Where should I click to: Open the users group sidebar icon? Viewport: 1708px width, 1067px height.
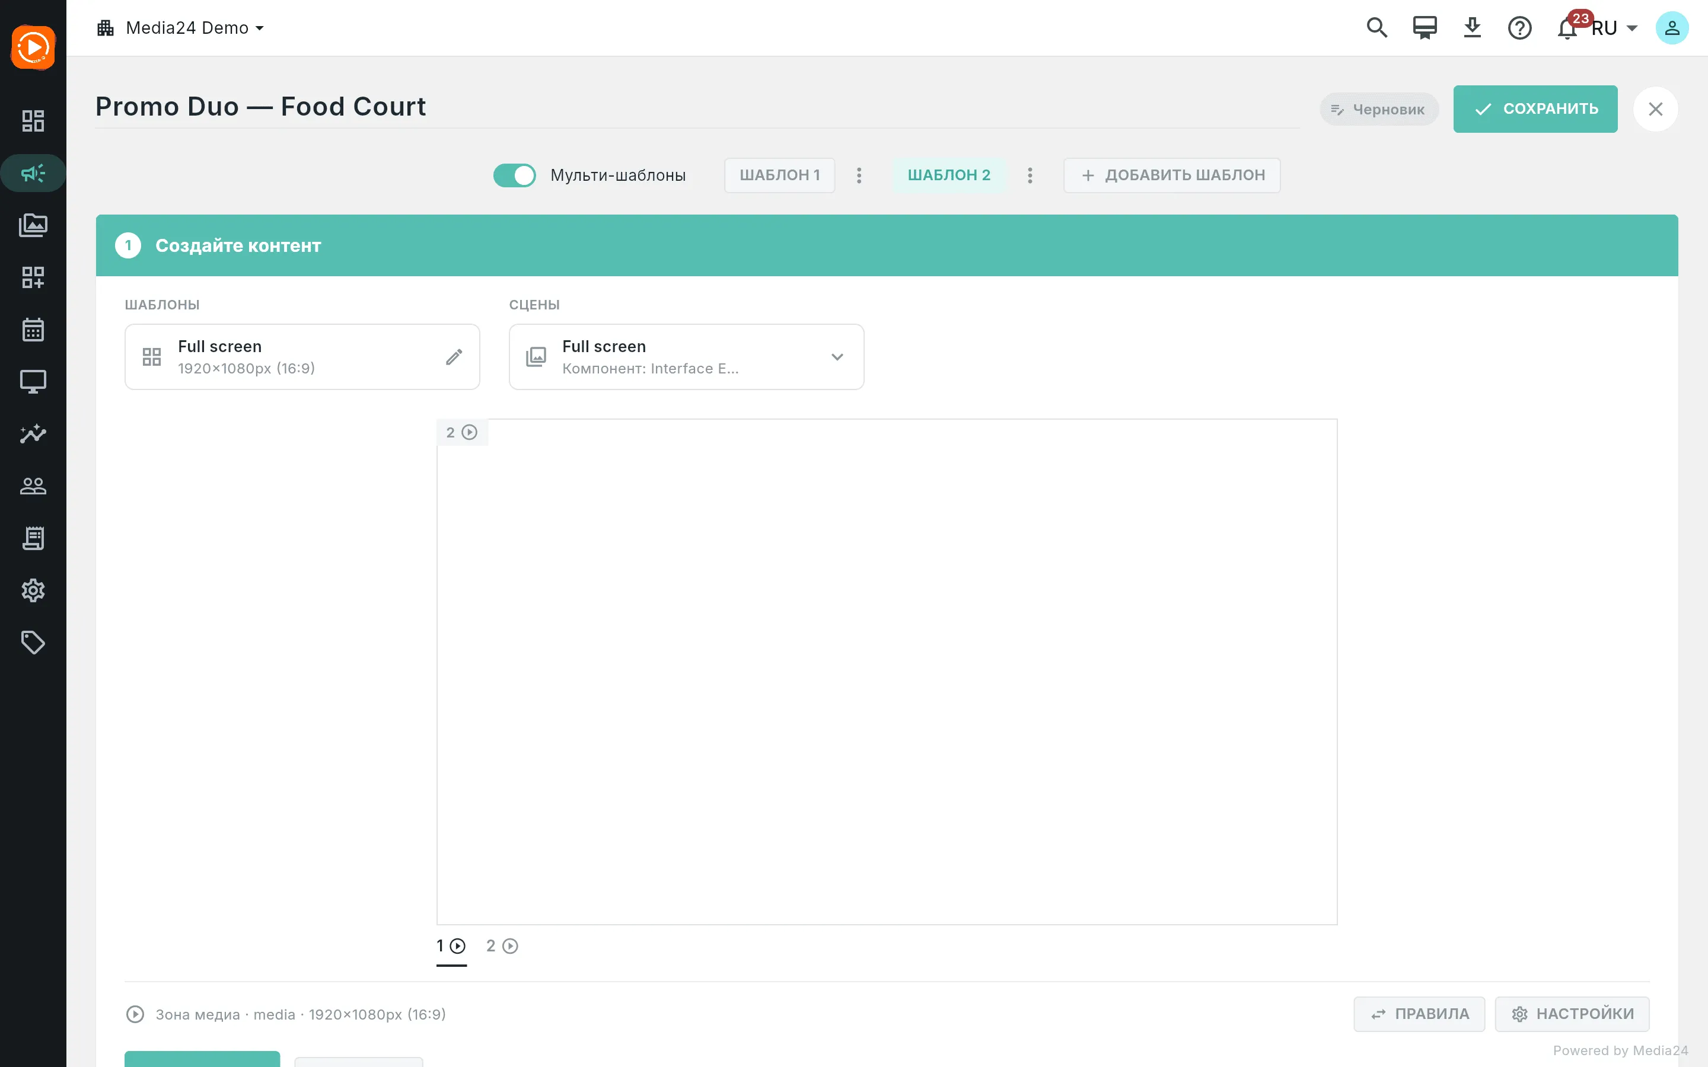(x=33, y=486)
